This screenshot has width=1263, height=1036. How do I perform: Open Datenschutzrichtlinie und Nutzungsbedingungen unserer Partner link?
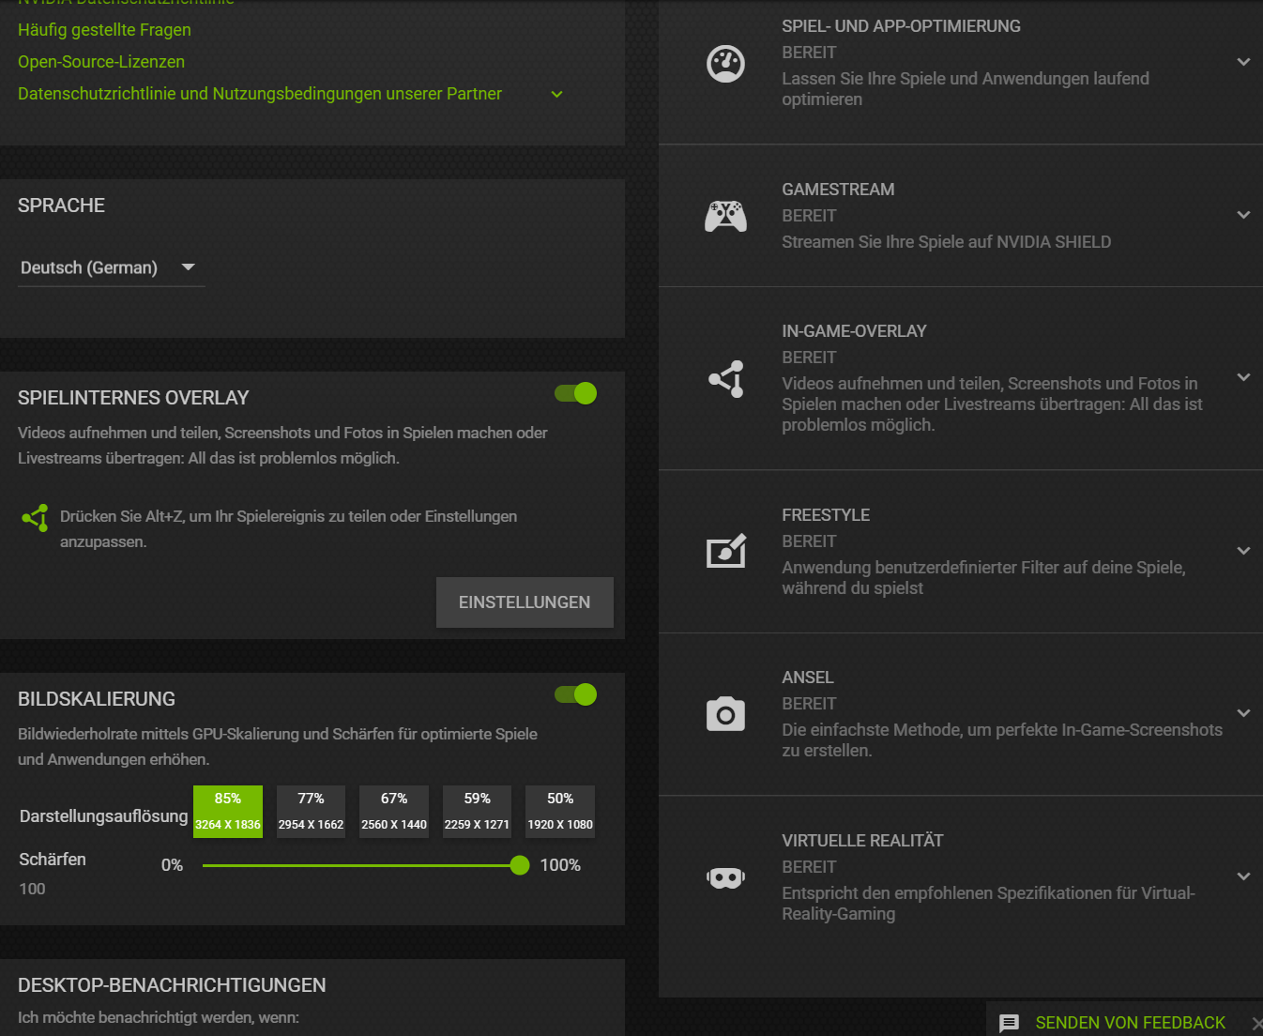click(x=260, y=94)
